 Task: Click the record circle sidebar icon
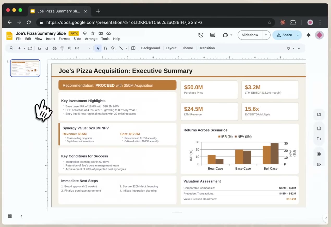pyautogui.click(x=319, y=154)
